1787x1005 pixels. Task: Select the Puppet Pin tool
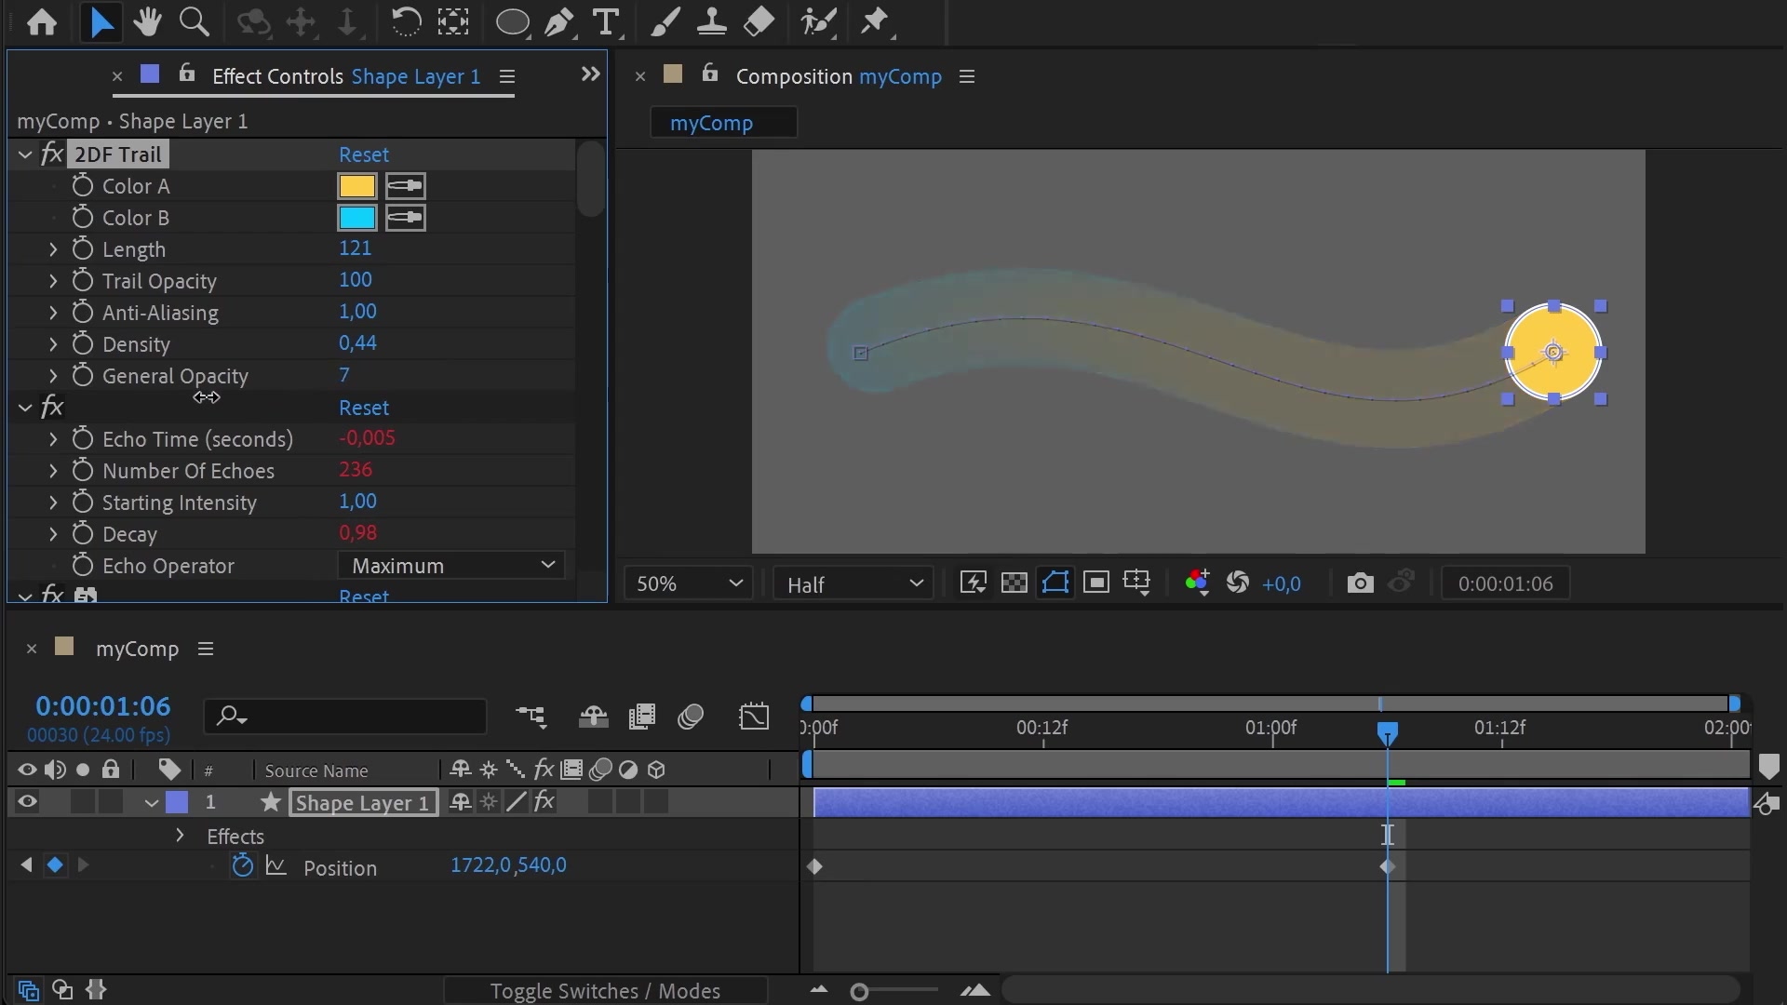875,21
